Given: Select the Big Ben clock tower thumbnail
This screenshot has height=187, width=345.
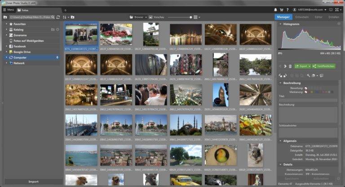Looking at the screenshot, I should coord(221,95).
